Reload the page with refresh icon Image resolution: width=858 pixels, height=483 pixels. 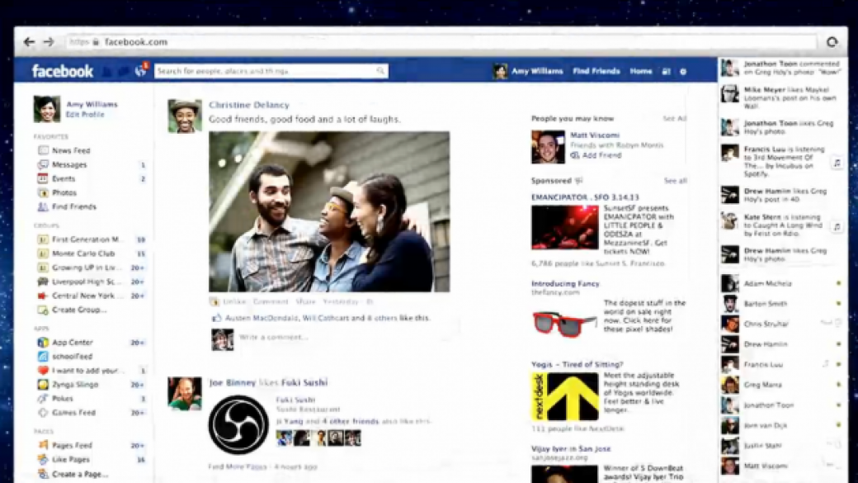click(x=832, y=41)
